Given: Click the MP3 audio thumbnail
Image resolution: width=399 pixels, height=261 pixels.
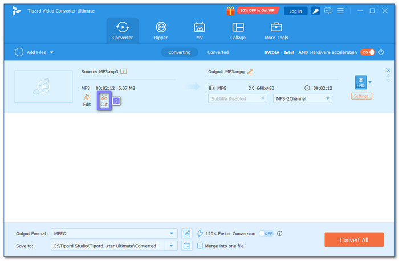Looking at the screenshot, I should pyautogui.click(x=43, y=86).
